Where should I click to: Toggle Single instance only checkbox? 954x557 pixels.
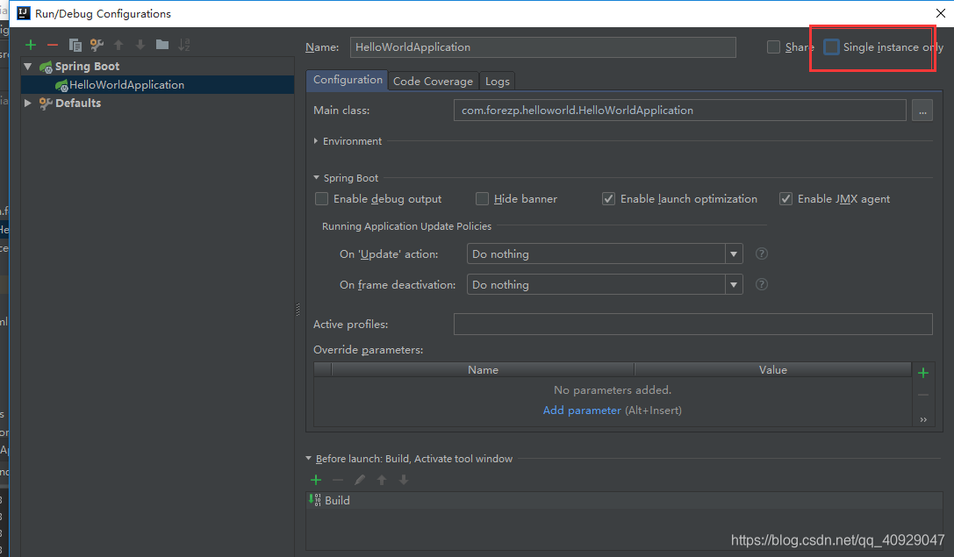[x=831, y=46]
